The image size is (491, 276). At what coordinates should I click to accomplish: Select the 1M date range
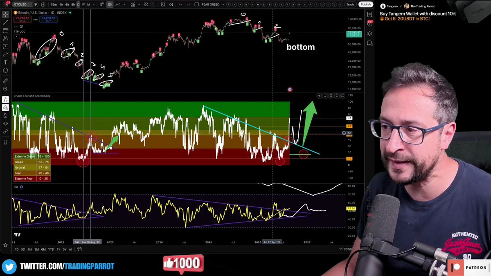30,249
